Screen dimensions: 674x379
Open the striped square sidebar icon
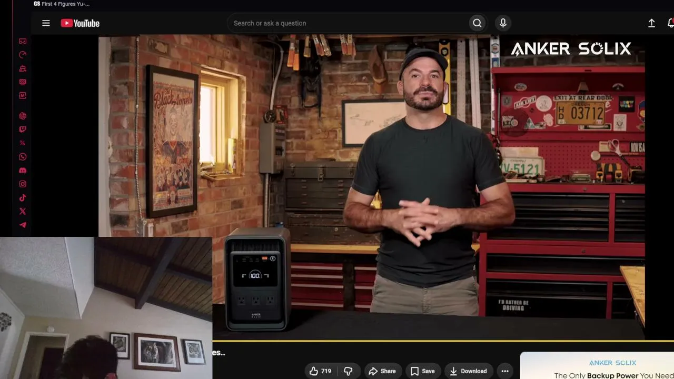(23, 82)
